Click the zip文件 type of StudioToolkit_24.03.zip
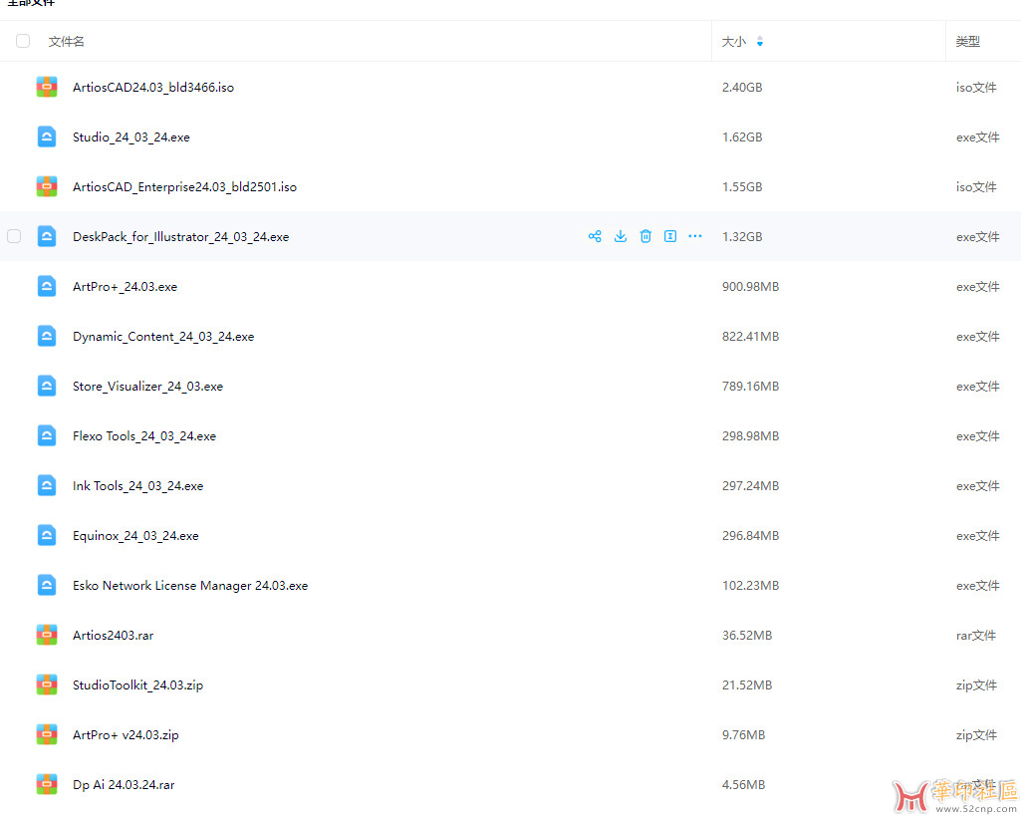 (976, 685)
